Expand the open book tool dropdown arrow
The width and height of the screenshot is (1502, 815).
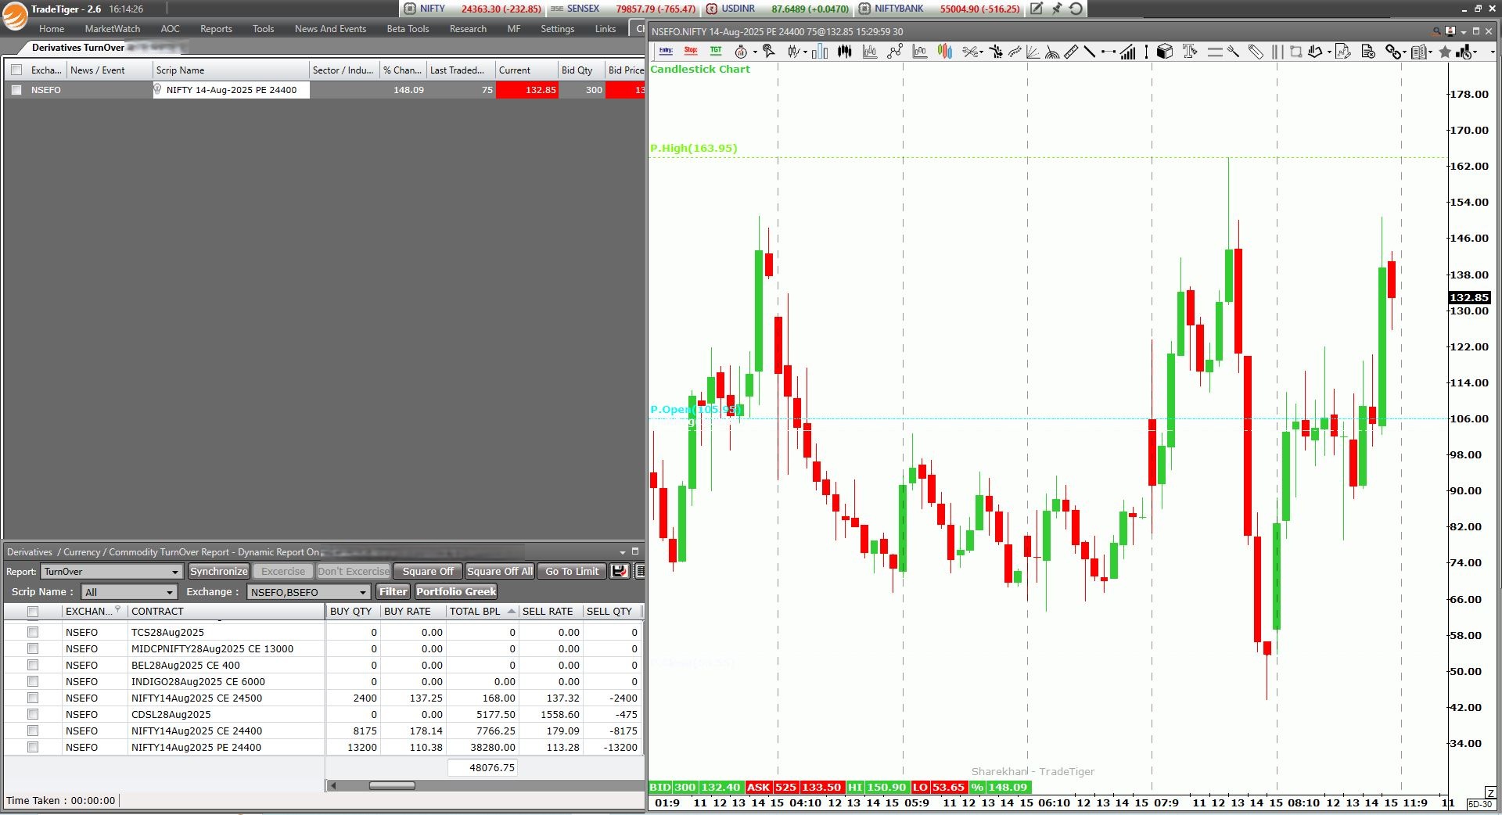pos(1430,52)
